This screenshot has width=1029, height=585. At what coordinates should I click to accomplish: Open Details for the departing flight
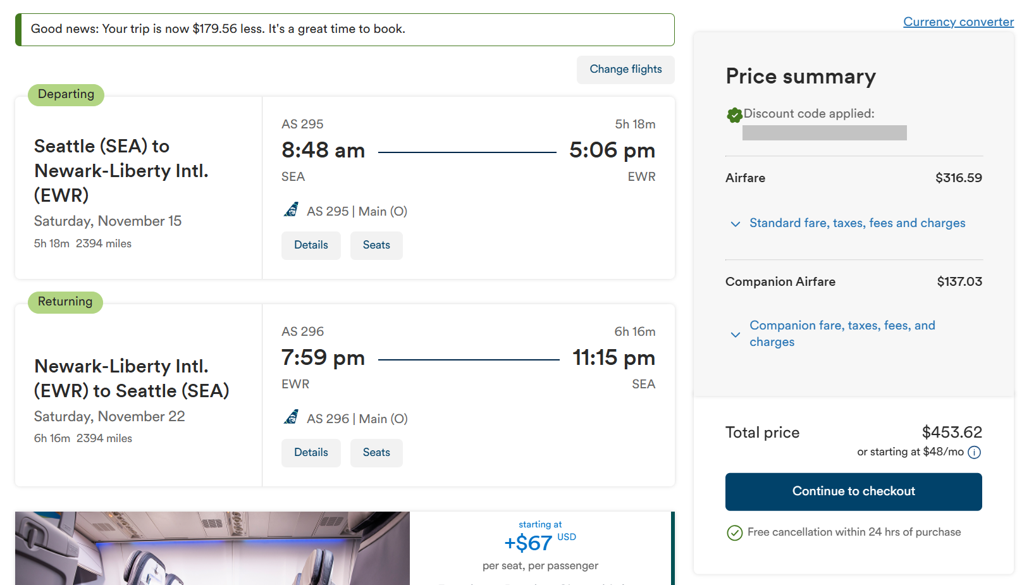click(311, 245)
